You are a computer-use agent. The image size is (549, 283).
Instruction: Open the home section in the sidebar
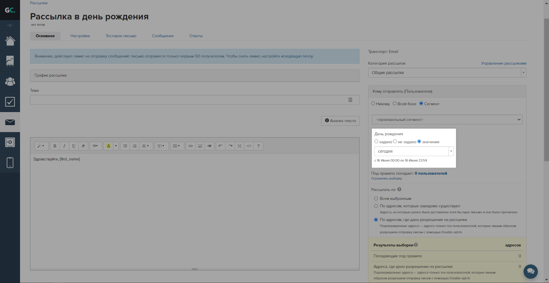(x=10, y=41)
